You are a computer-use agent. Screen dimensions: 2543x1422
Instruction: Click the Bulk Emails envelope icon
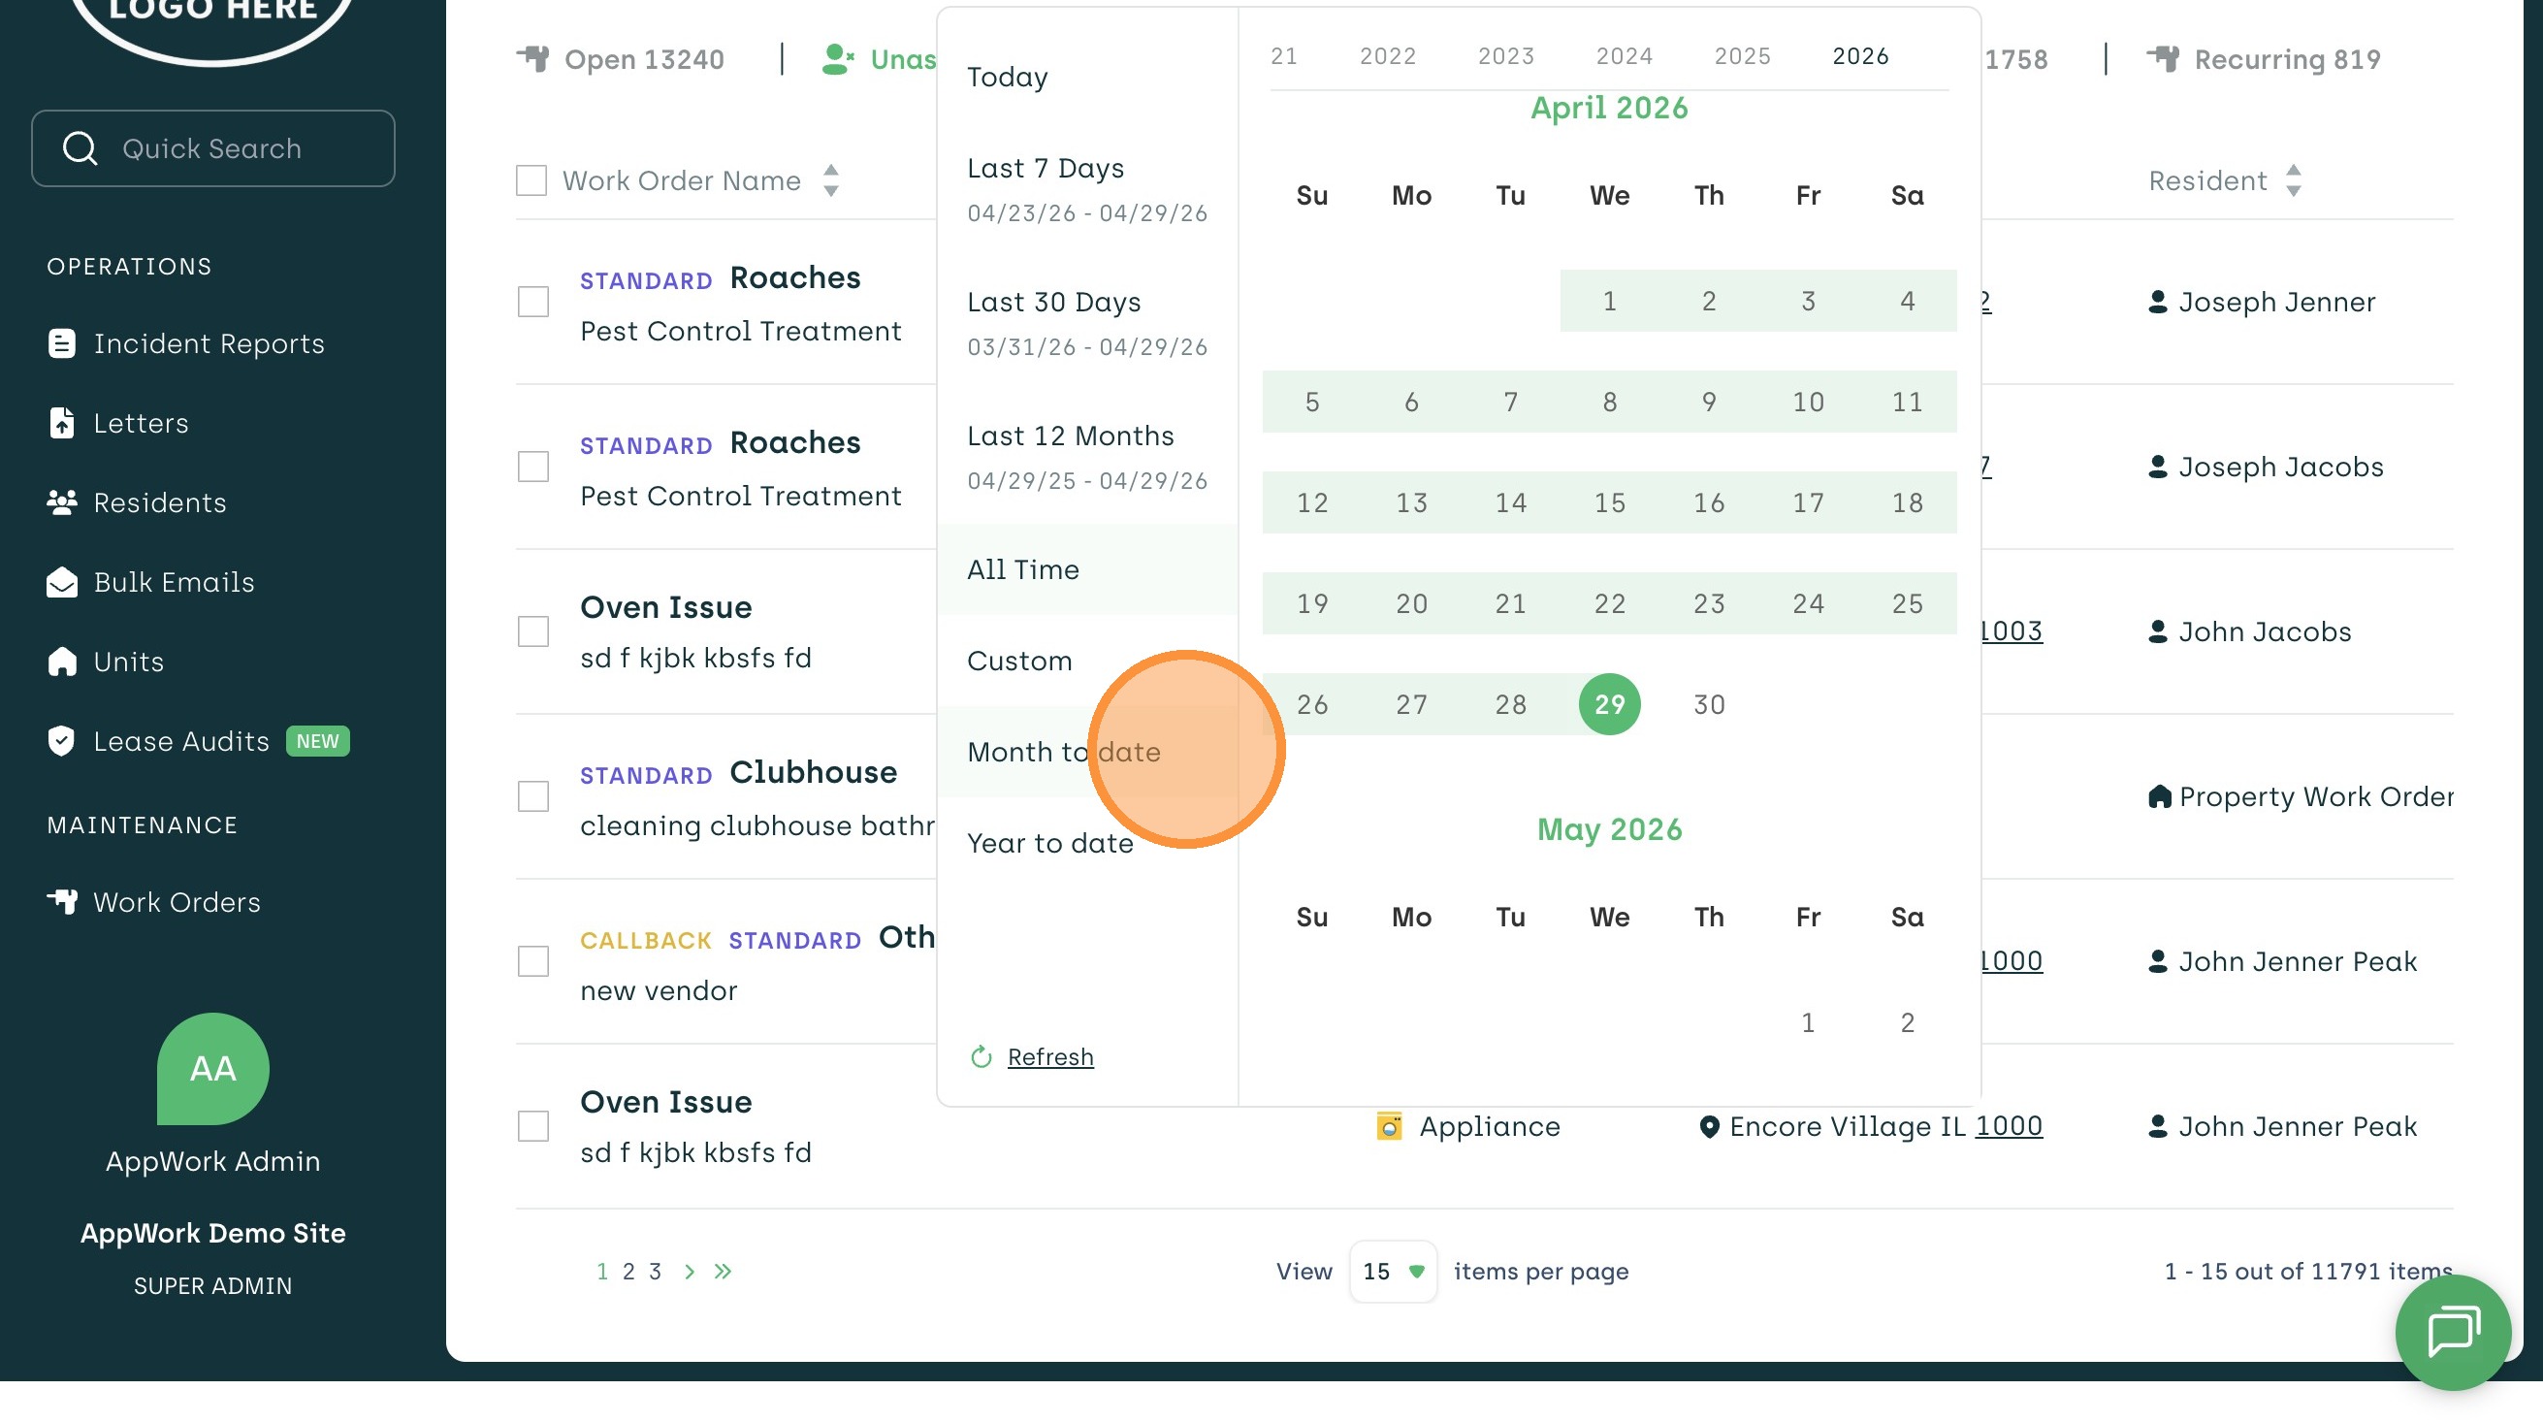coord(61,583)
